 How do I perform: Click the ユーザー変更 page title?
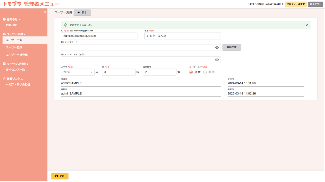coord(63,12)
